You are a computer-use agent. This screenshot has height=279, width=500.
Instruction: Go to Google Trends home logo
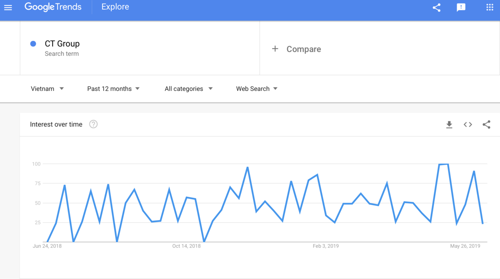(53, 7)
